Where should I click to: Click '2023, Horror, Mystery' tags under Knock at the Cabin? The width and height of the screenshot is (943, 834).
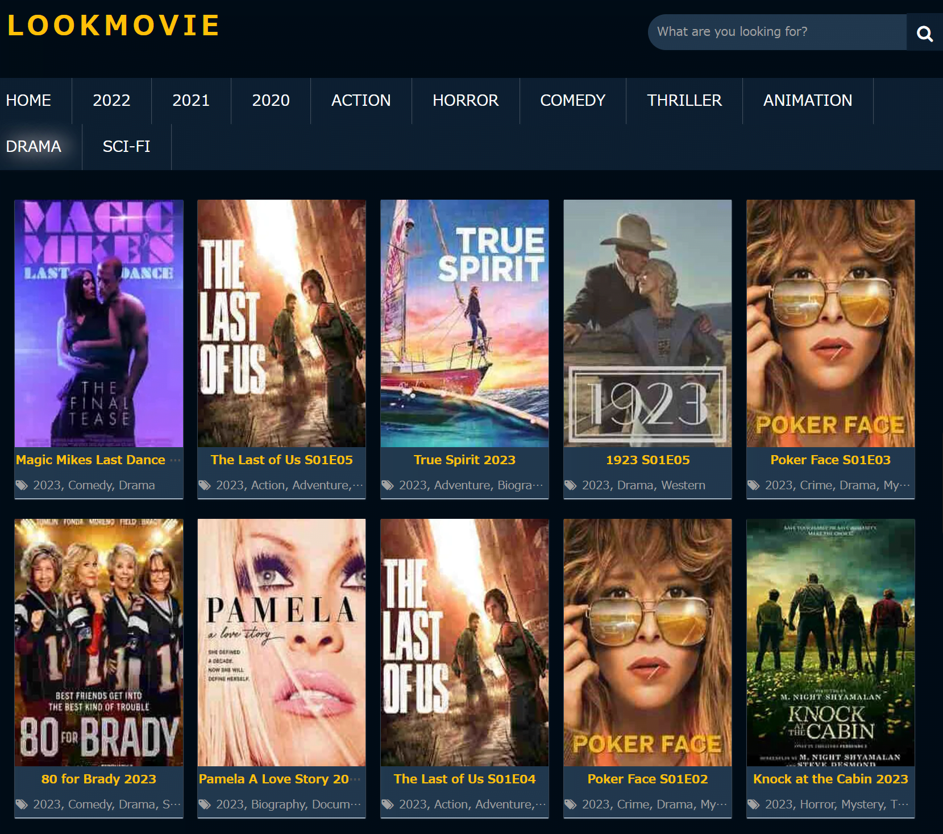tap(837, 804)
